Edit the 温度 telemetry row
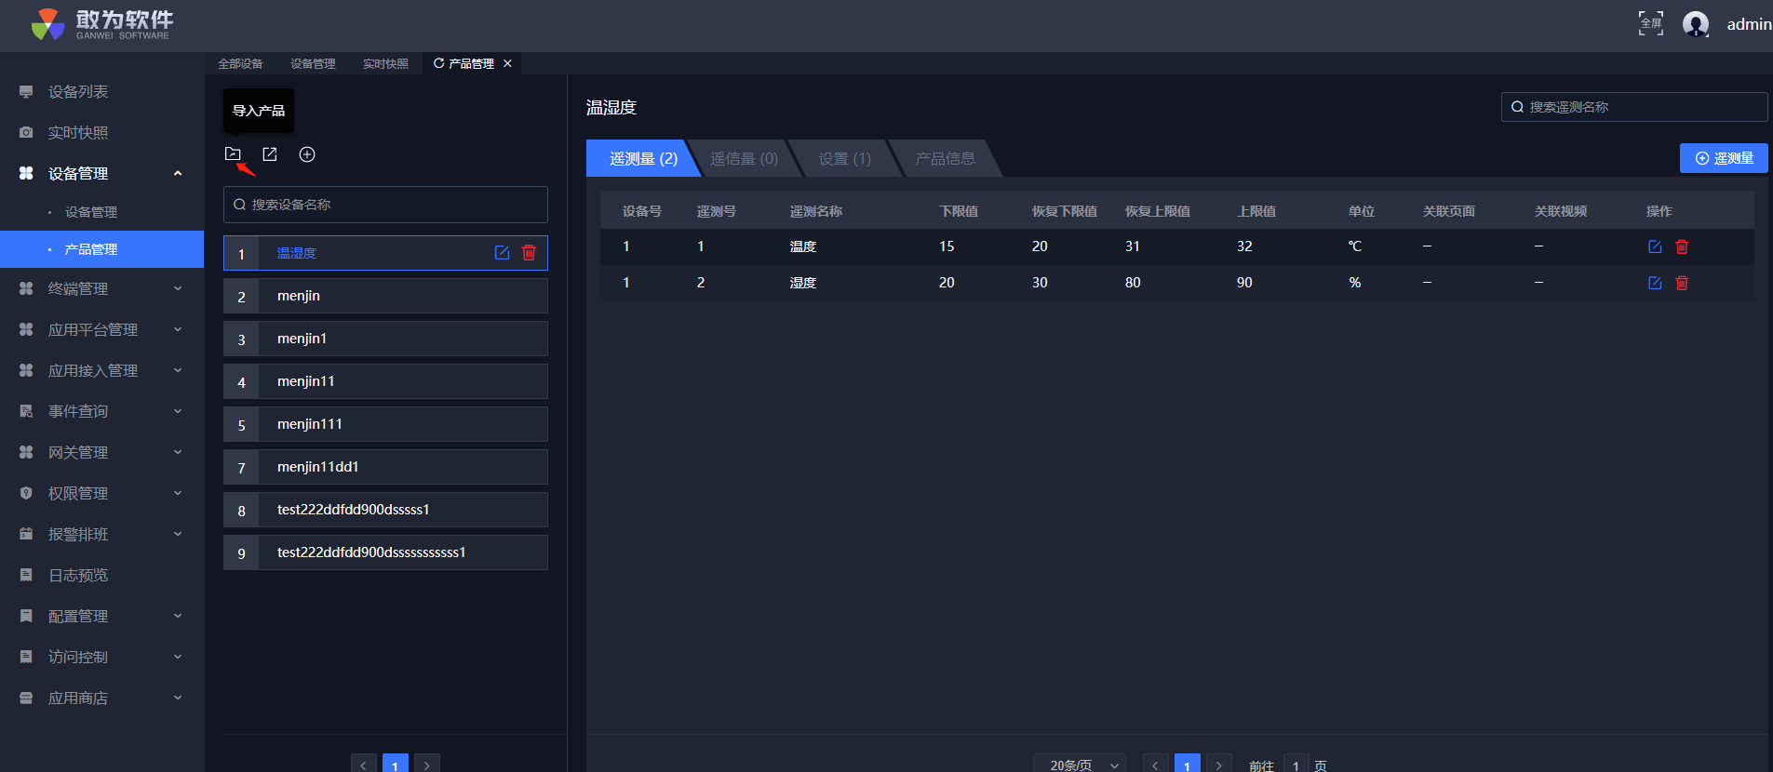1773x772 pixels. click(1655, 246)
